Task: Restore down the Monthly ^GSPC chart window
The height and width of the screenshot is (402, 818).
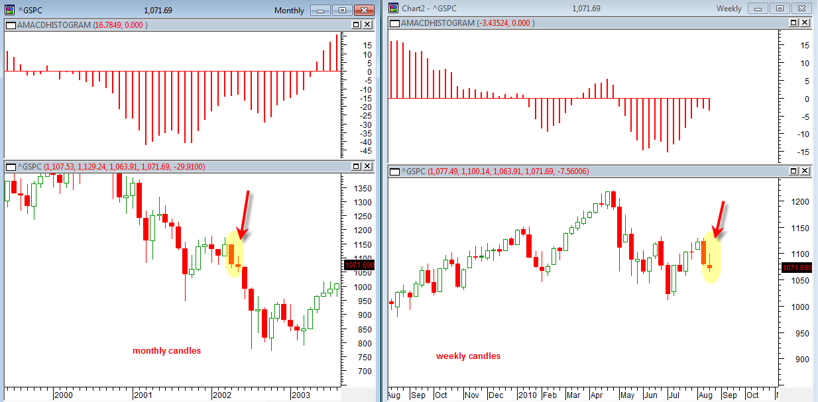Action: 342,10
